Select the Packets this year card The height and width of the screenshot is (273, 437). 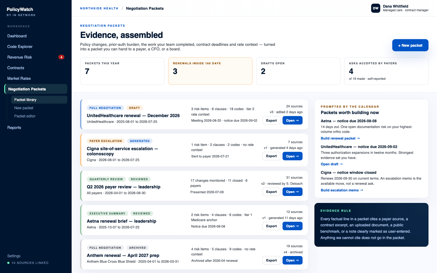[x=122, y=71]
